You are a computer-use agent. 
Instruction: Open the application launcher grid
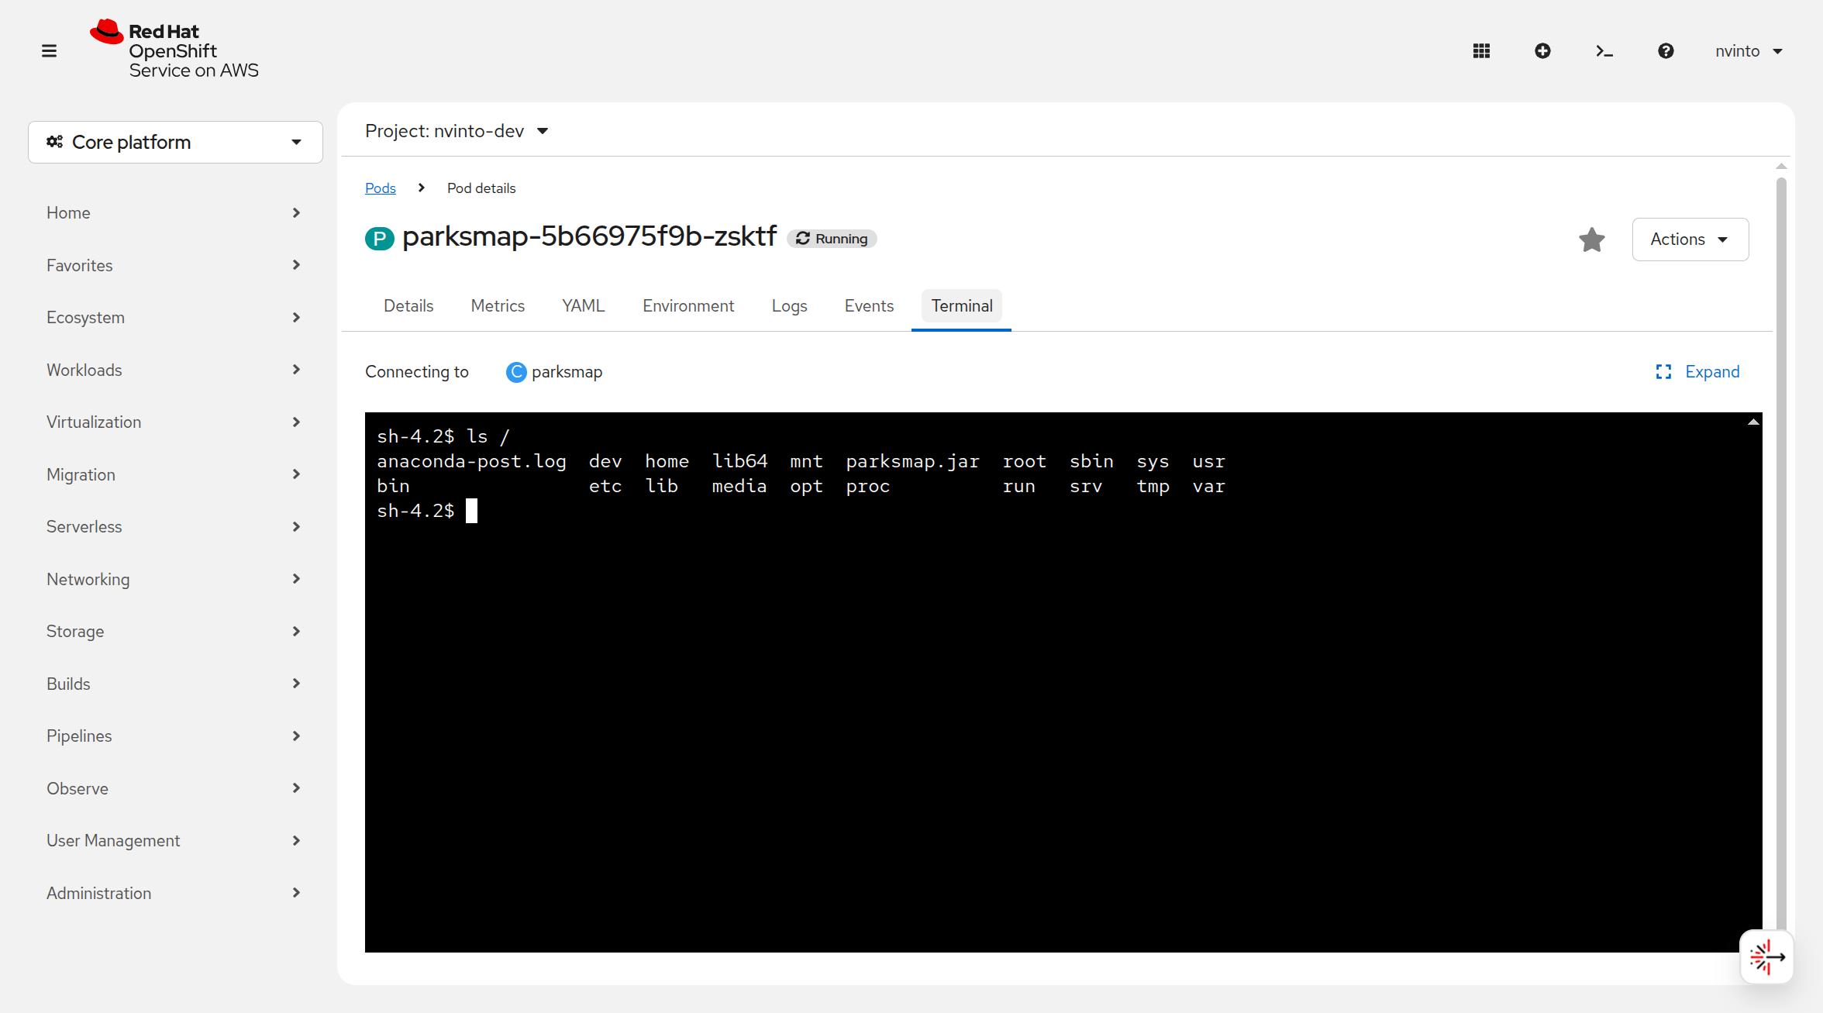click(1481, 51)
